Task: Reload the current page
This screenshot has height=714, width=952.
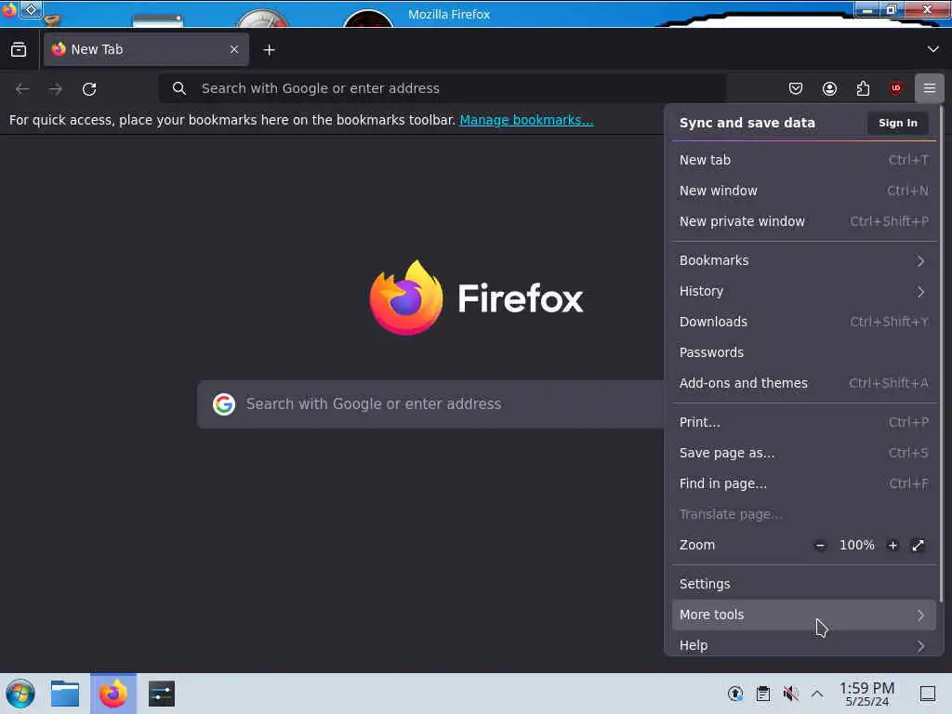Action: tap(89, 88)
